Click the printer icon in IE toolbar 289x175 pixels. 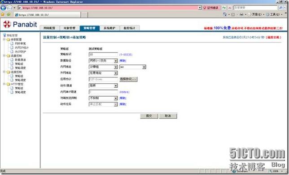point(241,14)
